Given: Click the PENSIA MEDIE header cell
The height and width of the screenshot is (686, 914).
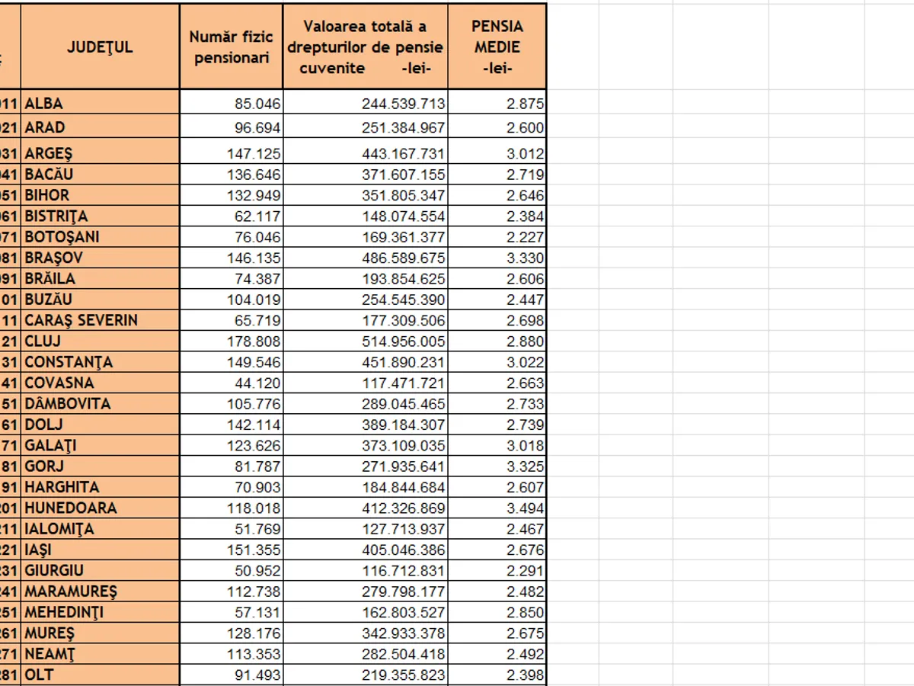Looking at the screenshot, I should coord(497,46).
